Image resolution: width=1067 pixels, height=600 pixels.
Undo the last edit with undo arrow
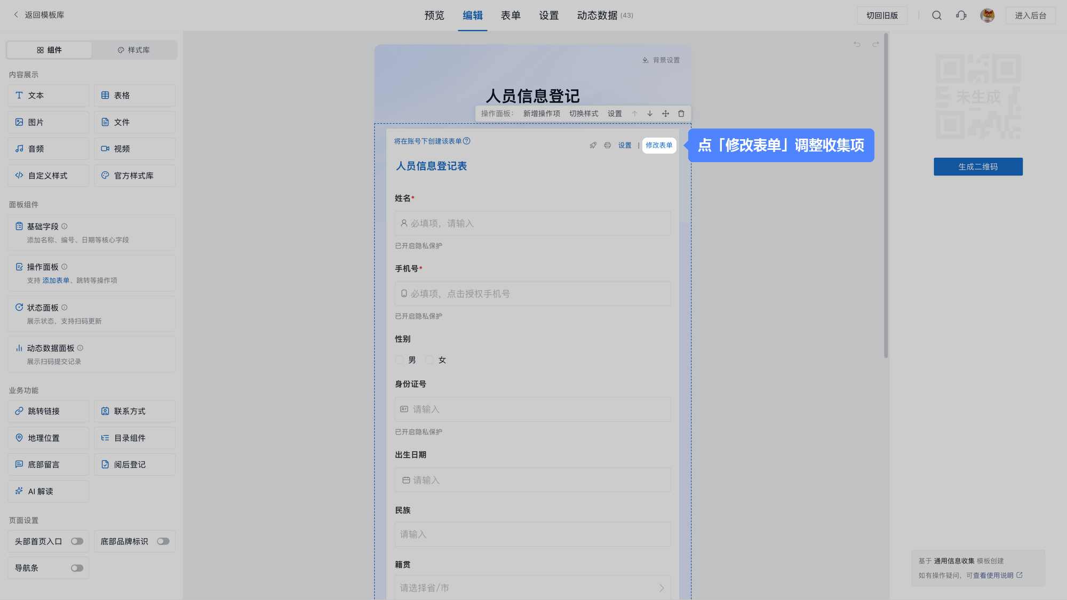point(857,44)
